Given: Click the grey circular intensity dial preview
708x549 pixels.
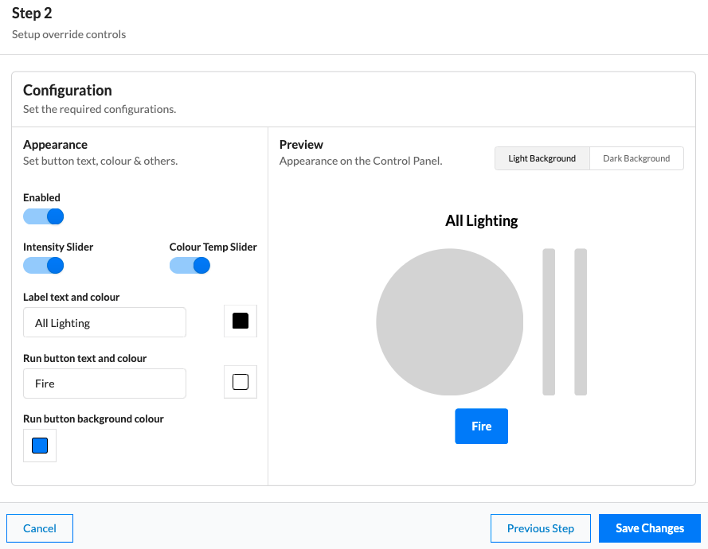Looking at the screenshot, I should (x=450, y=322).
